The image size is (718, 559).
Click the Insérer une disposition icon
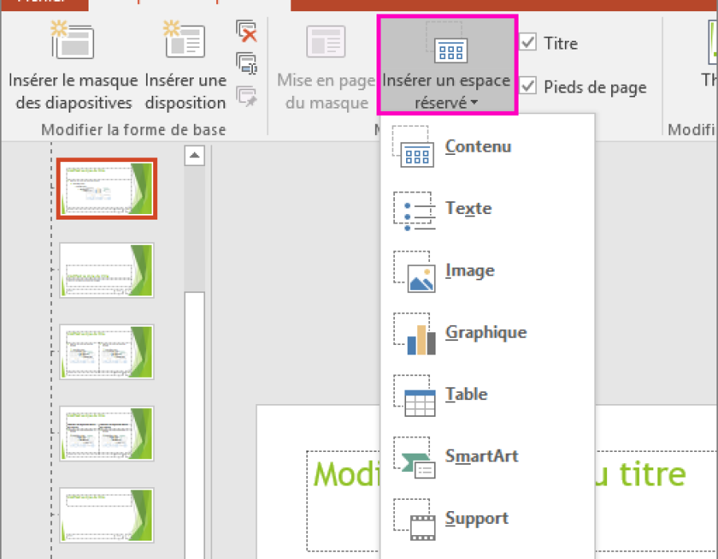pyautogui.click(x=184, y=39)
